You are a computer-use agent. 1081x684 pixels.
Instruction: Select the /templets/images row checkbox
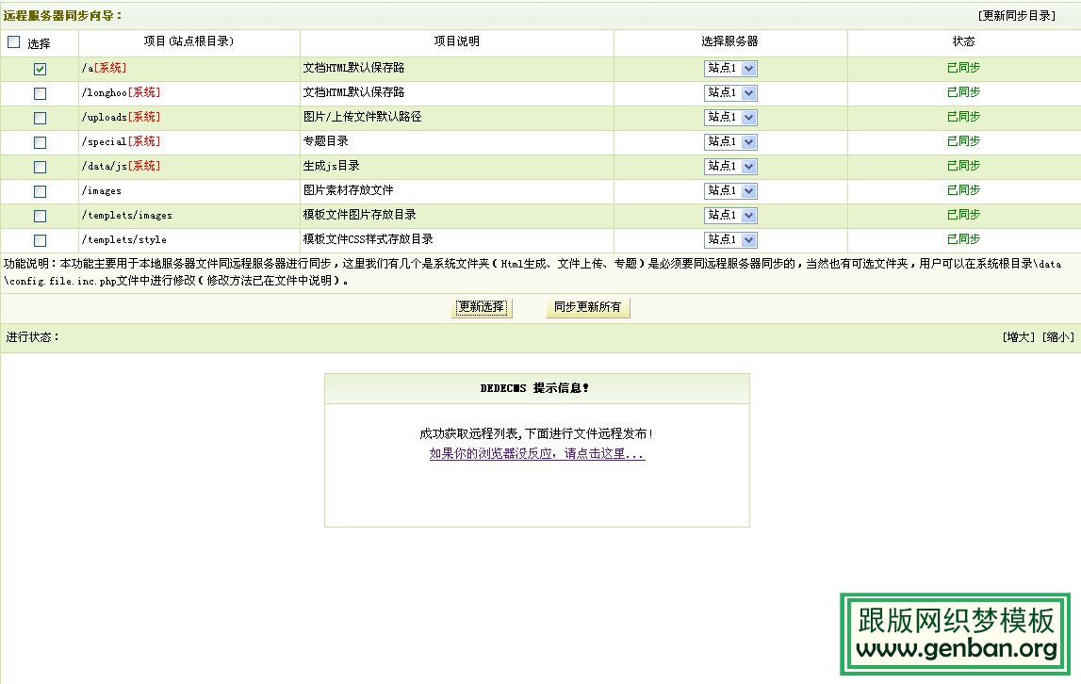coord(40,216)
